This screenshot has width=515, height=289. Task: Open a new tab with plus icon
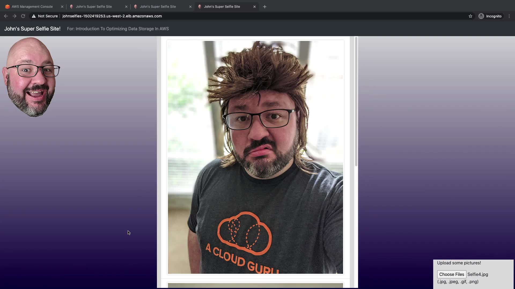(265, 7)
